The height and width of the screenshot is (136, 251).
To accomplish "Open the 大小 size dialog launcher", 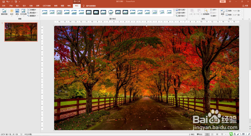I will point(243,19).
